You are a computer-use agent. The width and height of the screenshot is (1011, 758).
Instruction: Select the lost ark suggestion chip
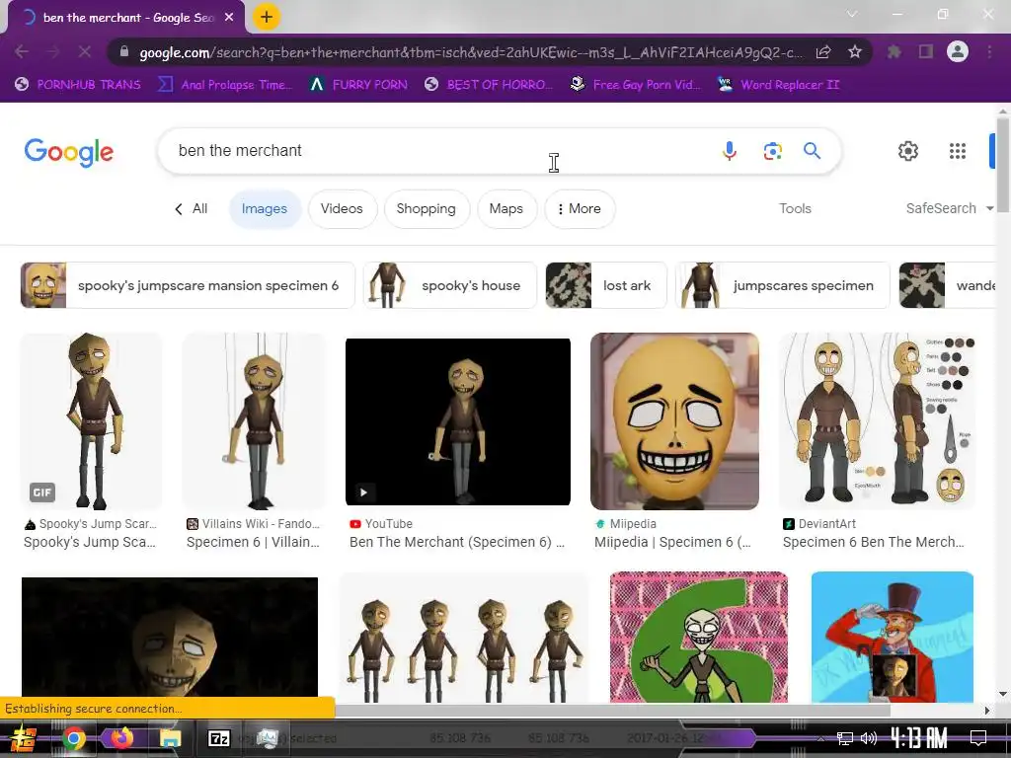(x=606, y=285)
